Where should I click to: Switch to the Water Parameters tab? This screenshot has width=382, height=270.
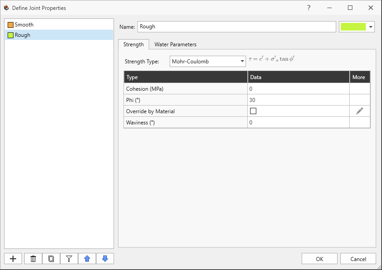176,44
